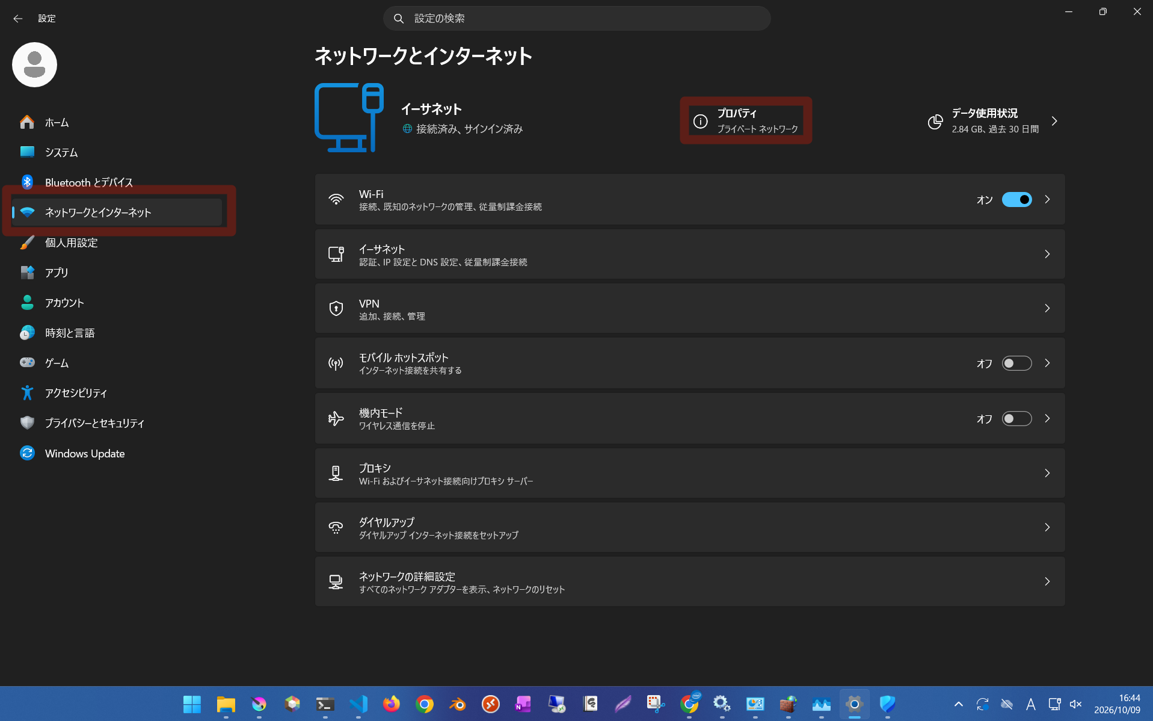Open ダイヤルアップ settings row
Image resolution: width=1153 pixels, height=721 pixels.
pyautogui.click(x=690, y=527)
